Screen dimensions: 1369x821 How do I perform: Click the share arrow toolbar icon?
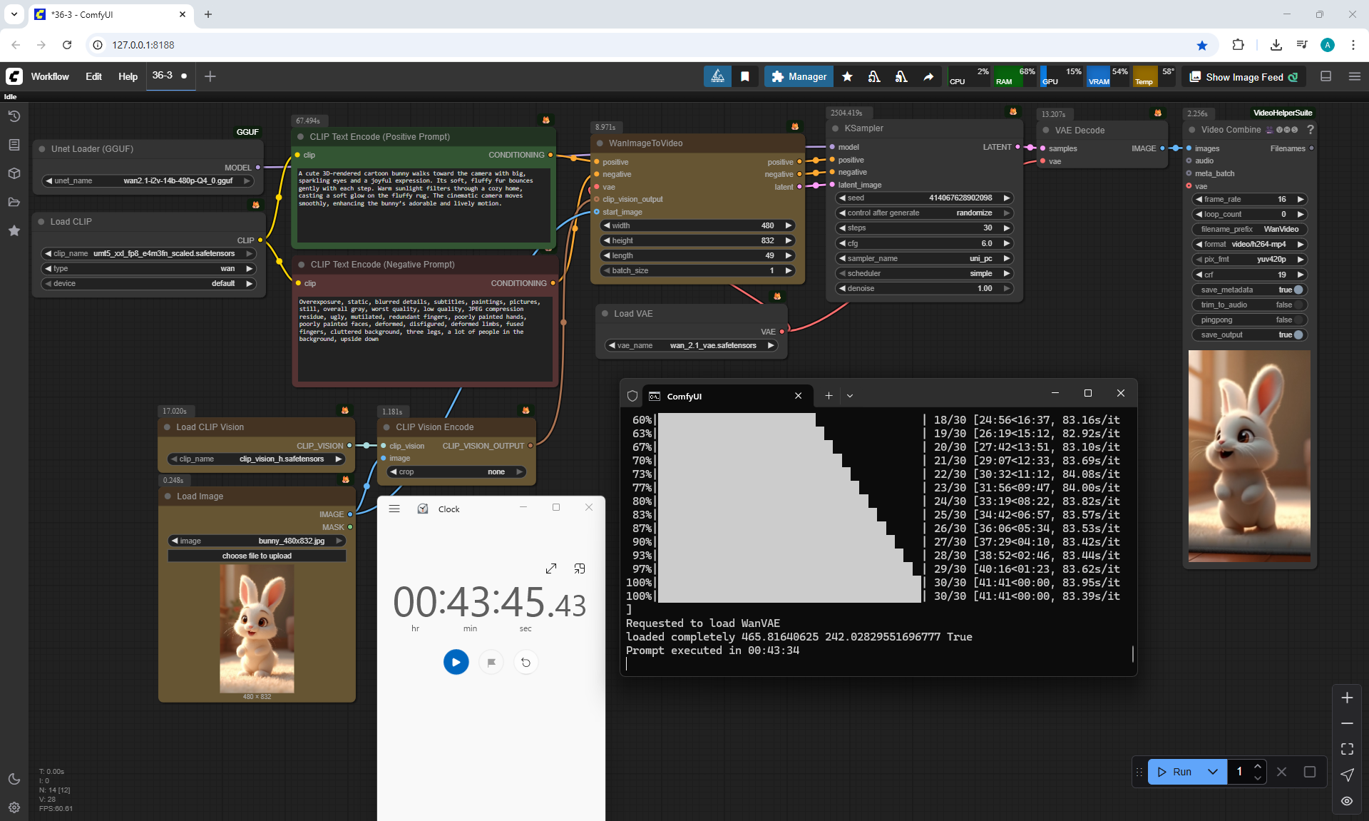click(x=928, y=76)
